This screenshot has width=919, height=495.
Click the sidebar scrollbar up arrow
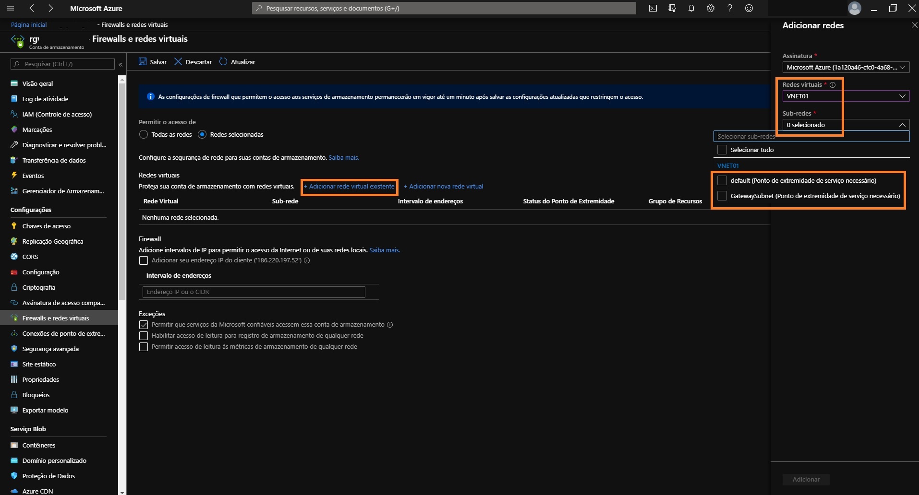click(122, 79)
